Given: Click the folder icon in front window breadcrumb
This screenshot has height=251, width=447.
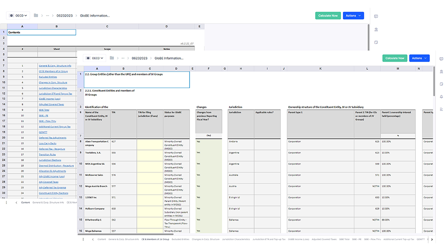Looking at the screenshot, I should (112, 58).
